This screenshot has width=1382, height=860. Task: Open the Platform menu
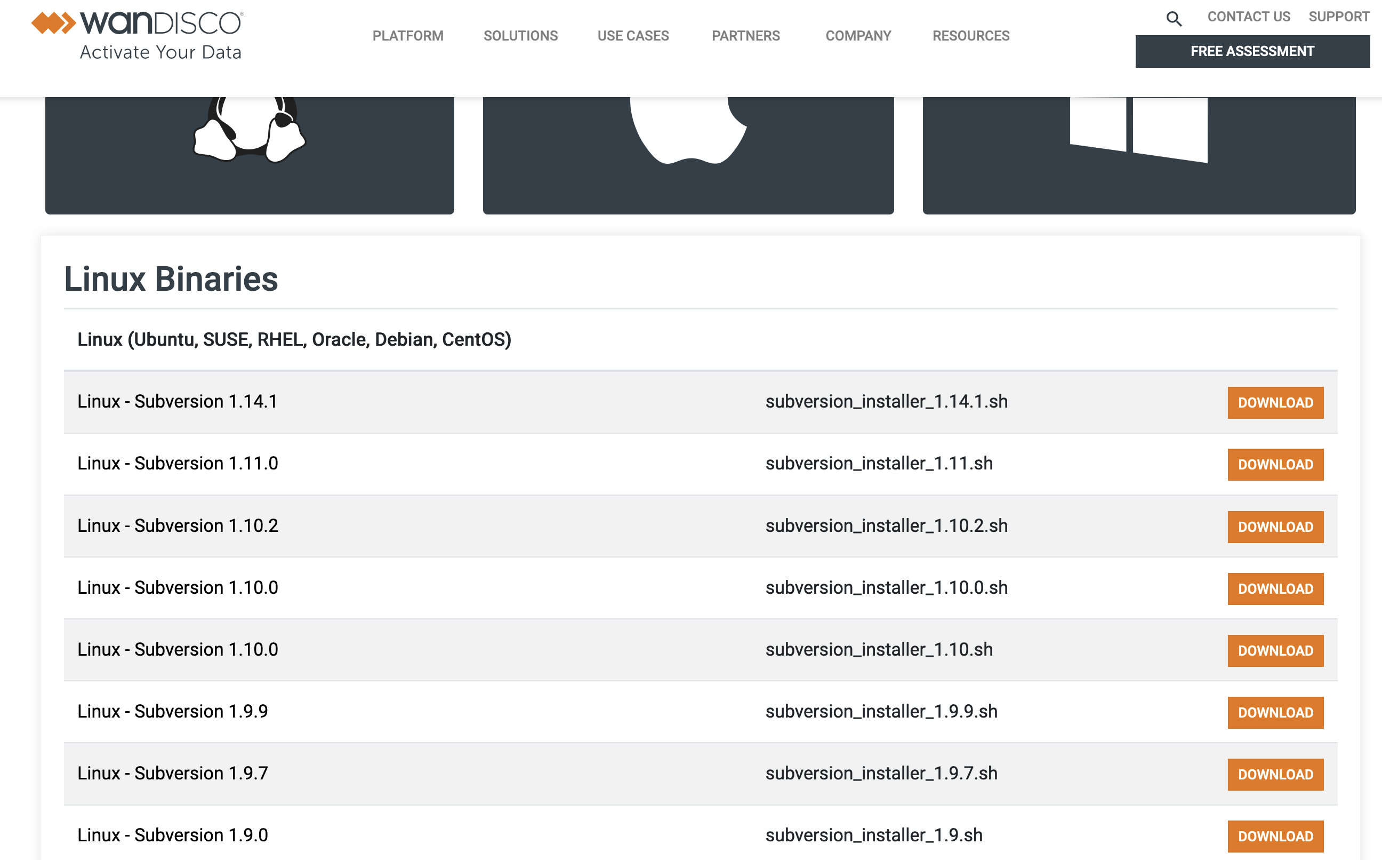pos(407,36)
